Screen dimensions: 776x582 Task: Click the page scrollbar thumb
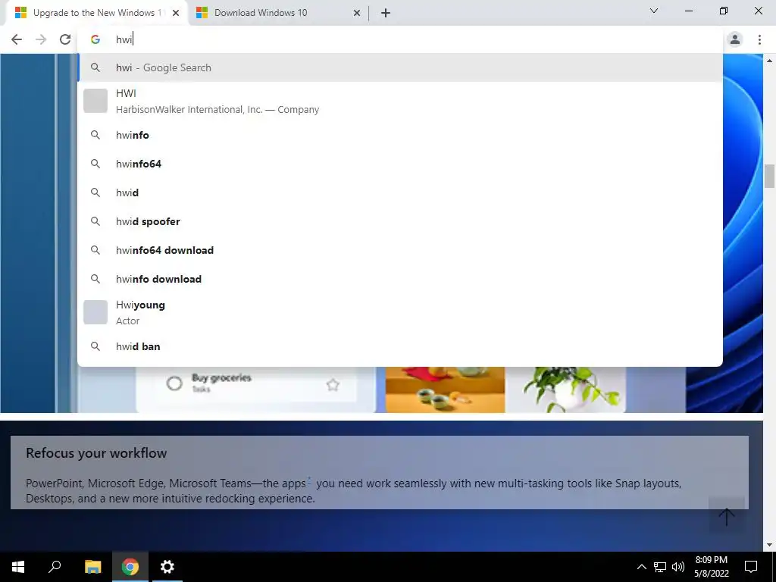point(769,176)
